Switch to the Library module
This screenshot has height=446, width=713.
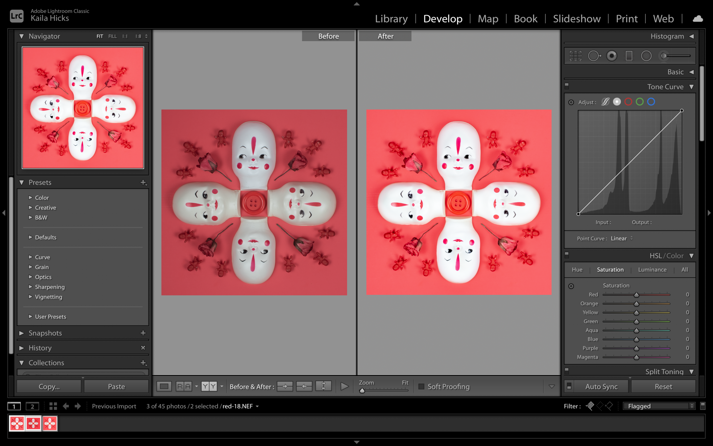click(x=391, y=19)
